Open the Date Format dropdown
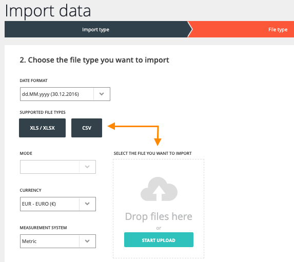The width and height of the screenshot is (294, 262). click(x=65, y=94)
